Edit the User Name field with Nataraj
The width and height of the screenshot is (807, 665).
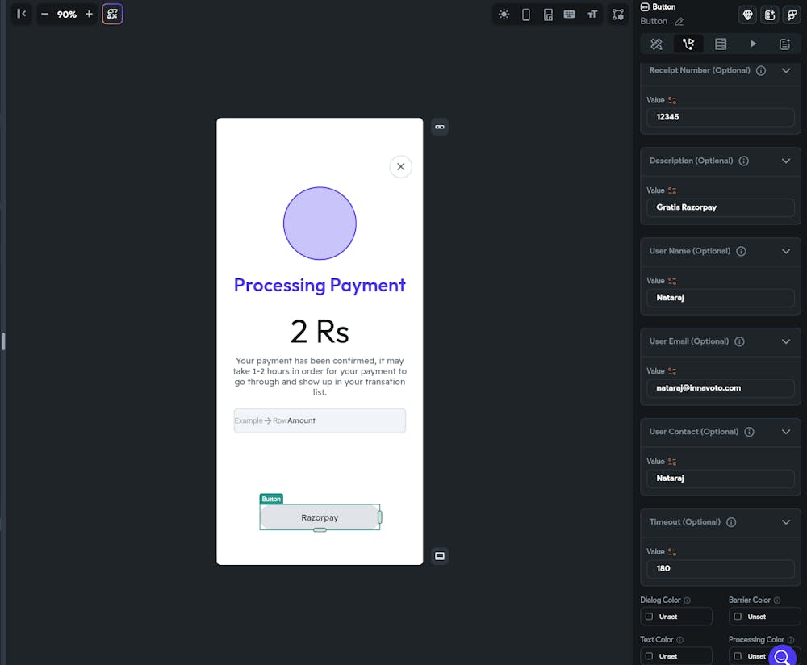pos(720,298)
